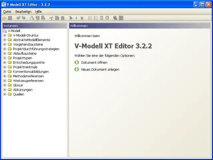This screenshot has width=213, height=160.
Task: Toggle underline formatting button
Action: click(x=82, y=18)
